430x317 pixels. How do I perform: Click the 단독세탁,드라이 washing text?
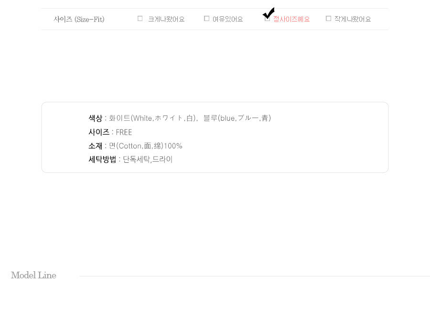point(148,159)
